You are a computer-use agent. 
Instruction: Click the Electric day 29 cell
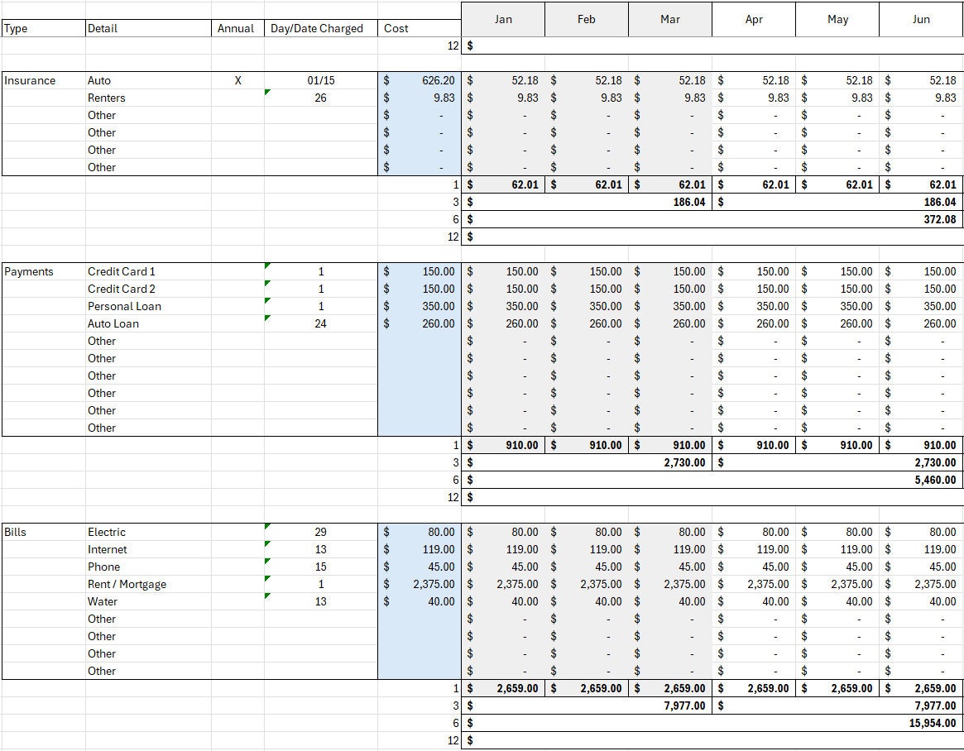click(321, 532)
